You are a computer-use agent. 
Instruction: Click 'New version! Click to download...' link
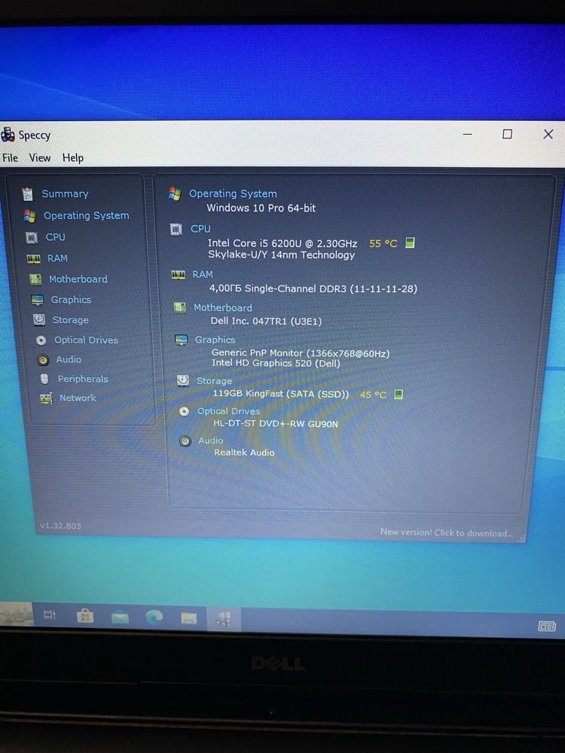click(x=446, y=532)
